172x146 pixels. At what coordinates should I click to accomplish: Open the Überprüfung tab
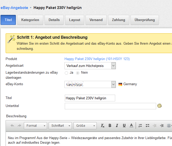pos(145,20)
